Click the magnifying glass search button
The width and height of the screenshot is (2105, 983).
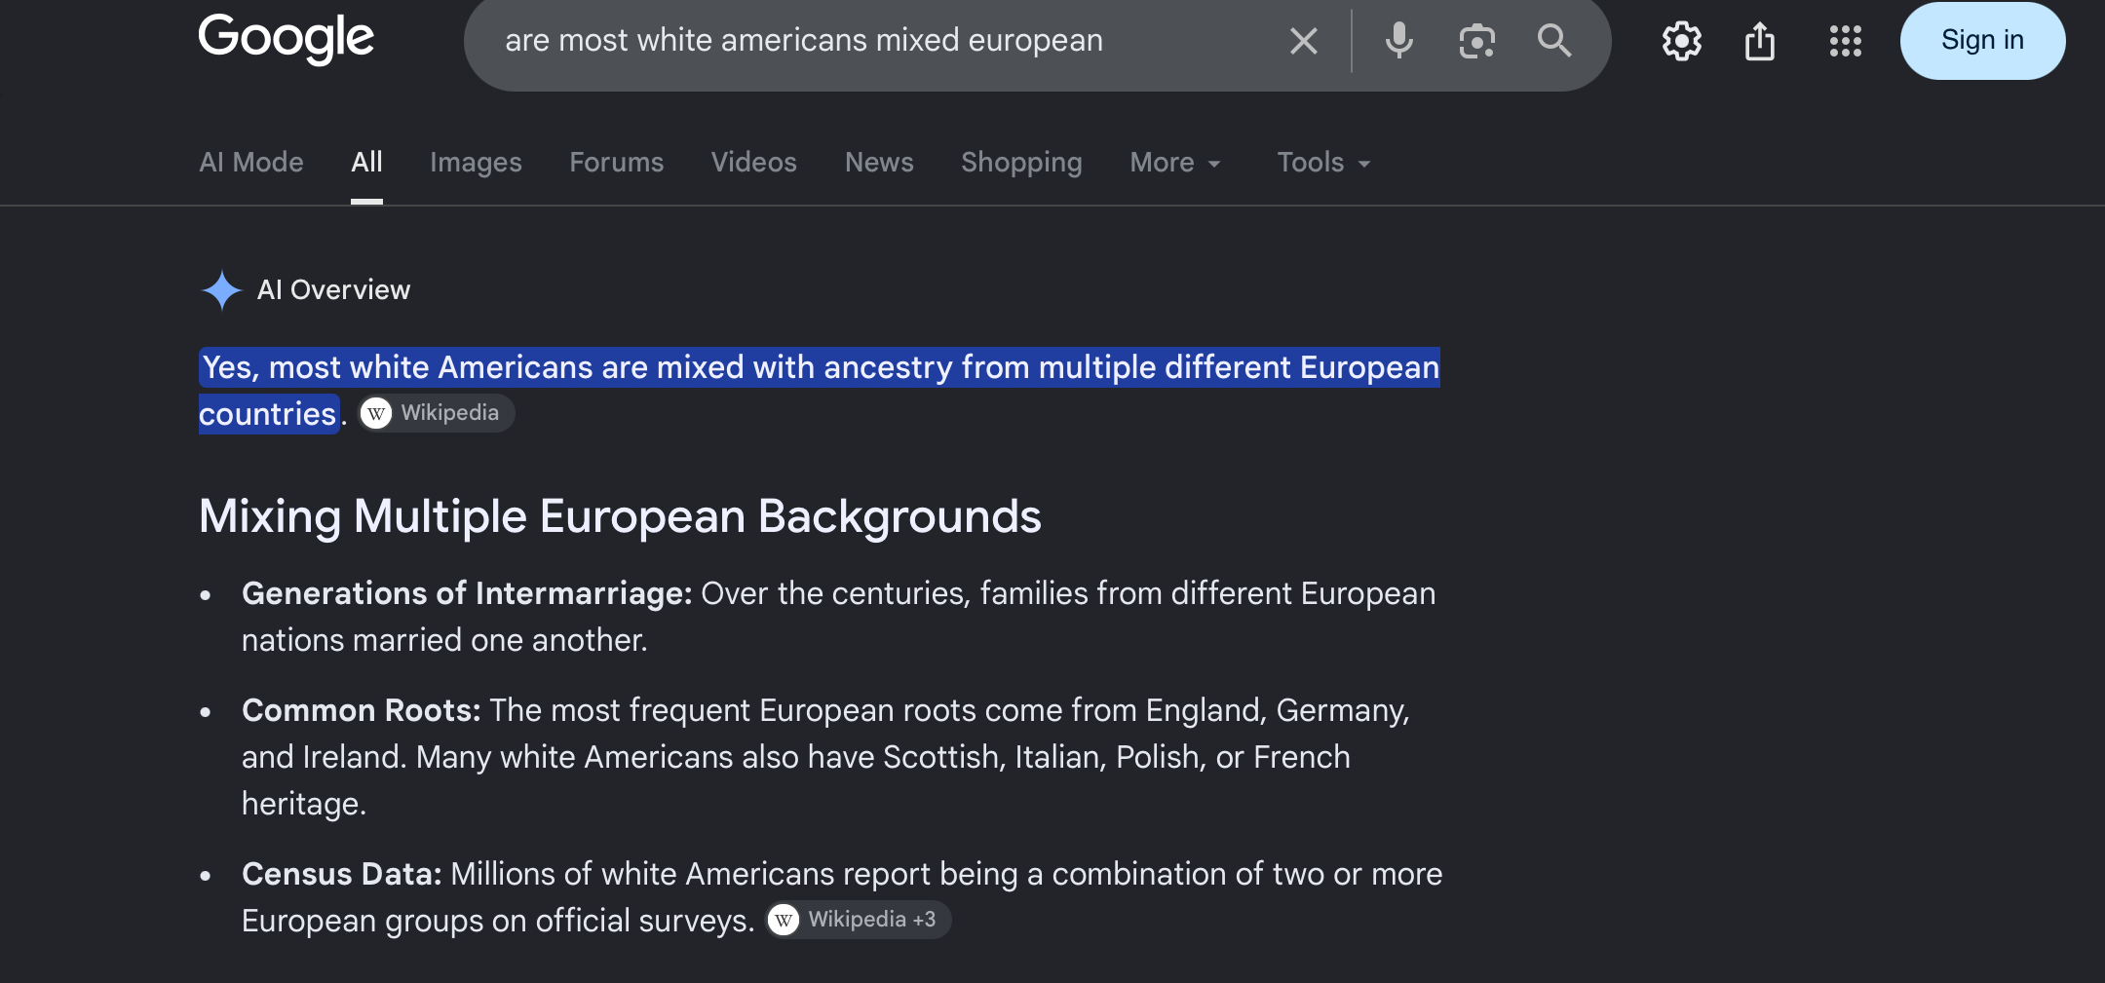pyautogui.click(x=1554, y=41)
